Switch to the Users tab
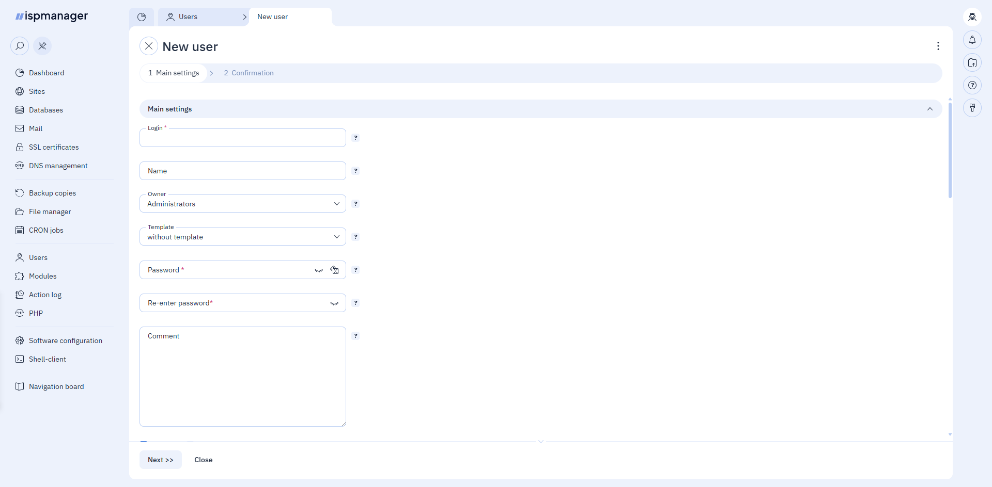Screen dimensions: 992x487 (204, 17)
